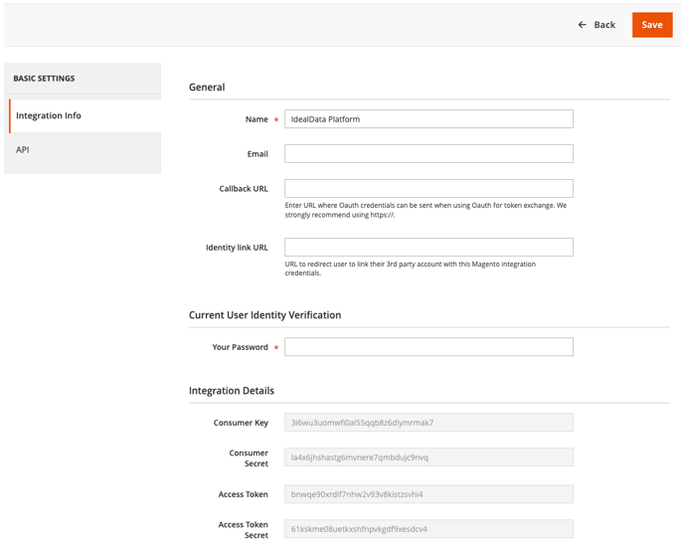This screenshot has width=684, height=542.
Task: Click the Integration Details section heading
Action: coord(232,391)
